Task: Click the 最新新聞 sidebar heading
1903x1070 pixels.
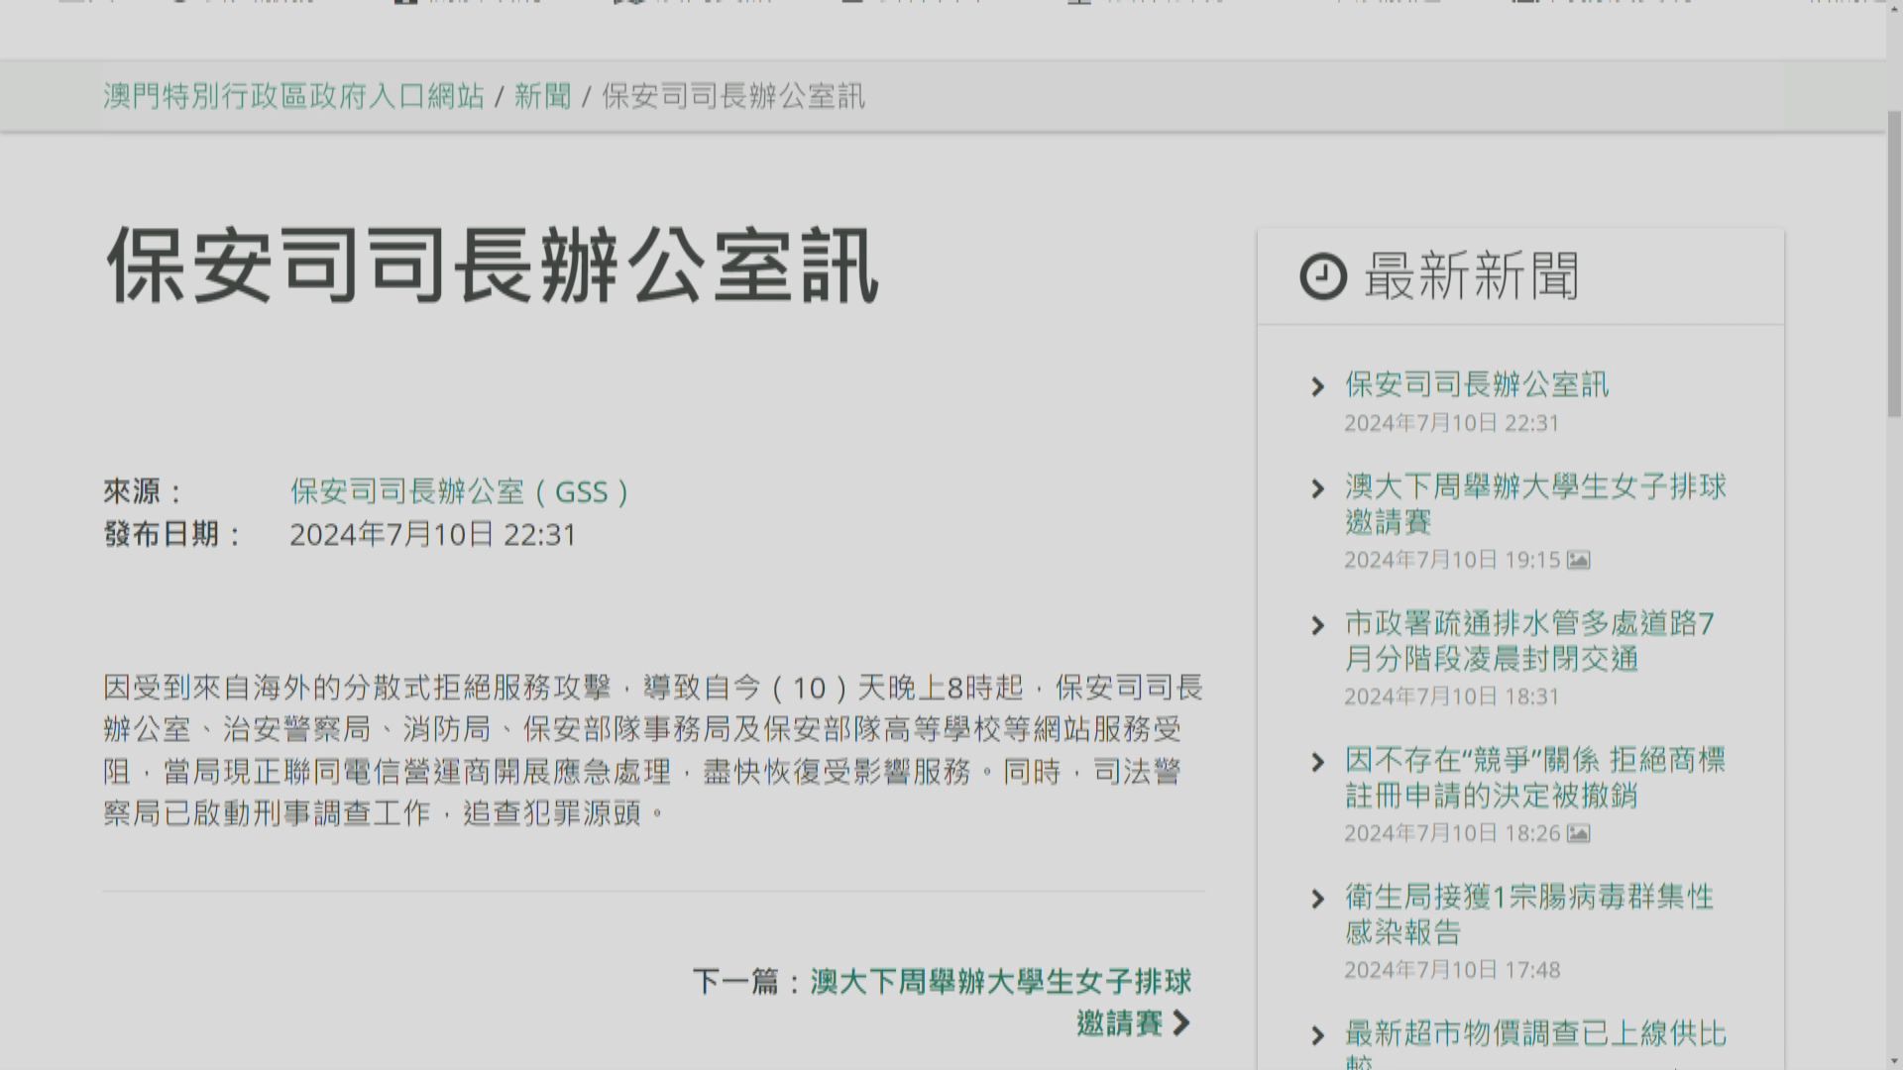Action: click(x=1472, y=276)
